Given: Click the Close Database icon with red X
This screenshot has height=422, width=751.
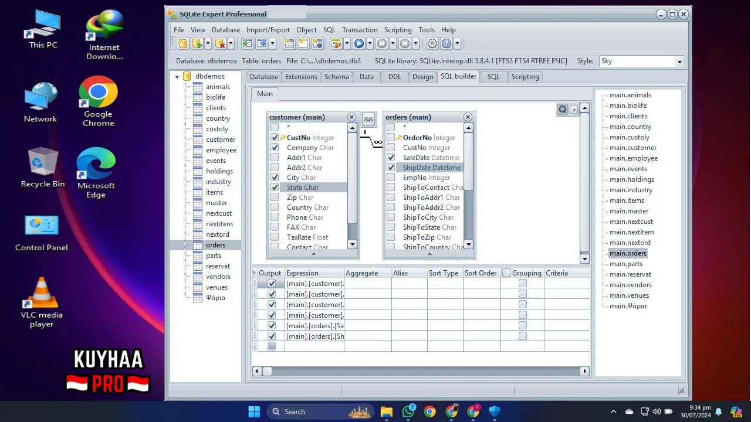Looking at the screenshot, I should [220, 43].
